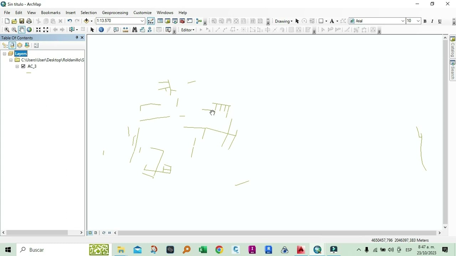Open the Python window icon
This screenshot has width=456, height=256.
pyautogui.click(x=190, y=21)
